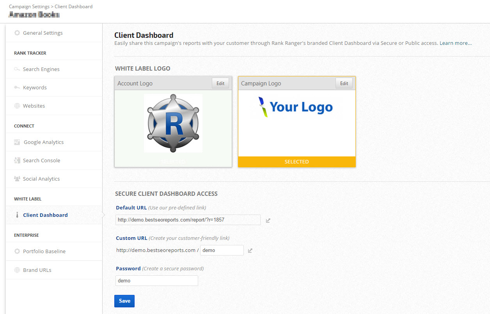Click the globe icon next to Websites

[17, 106]
